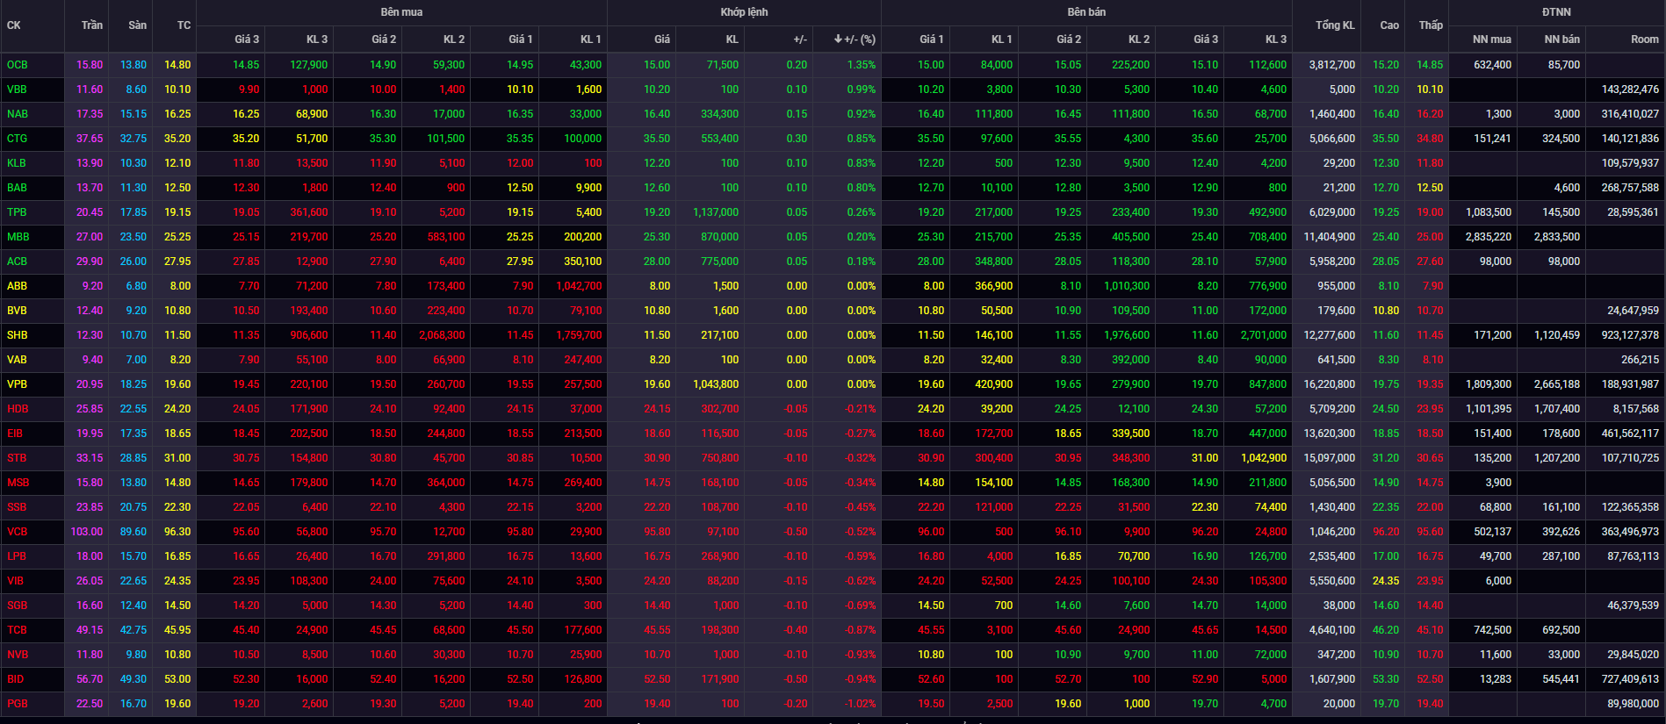1666x724 pixels.
Task: Click SHB's room value "923,127,378"
Action: tap(1631, 335)
